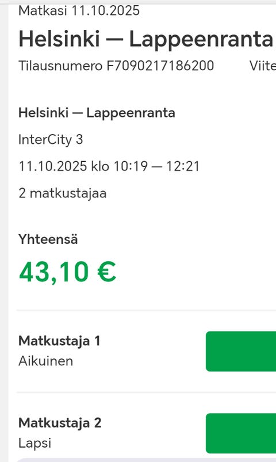
Task: Select the Matkasi 11.10.2025 trip date line
Action: tap(79, 11)
